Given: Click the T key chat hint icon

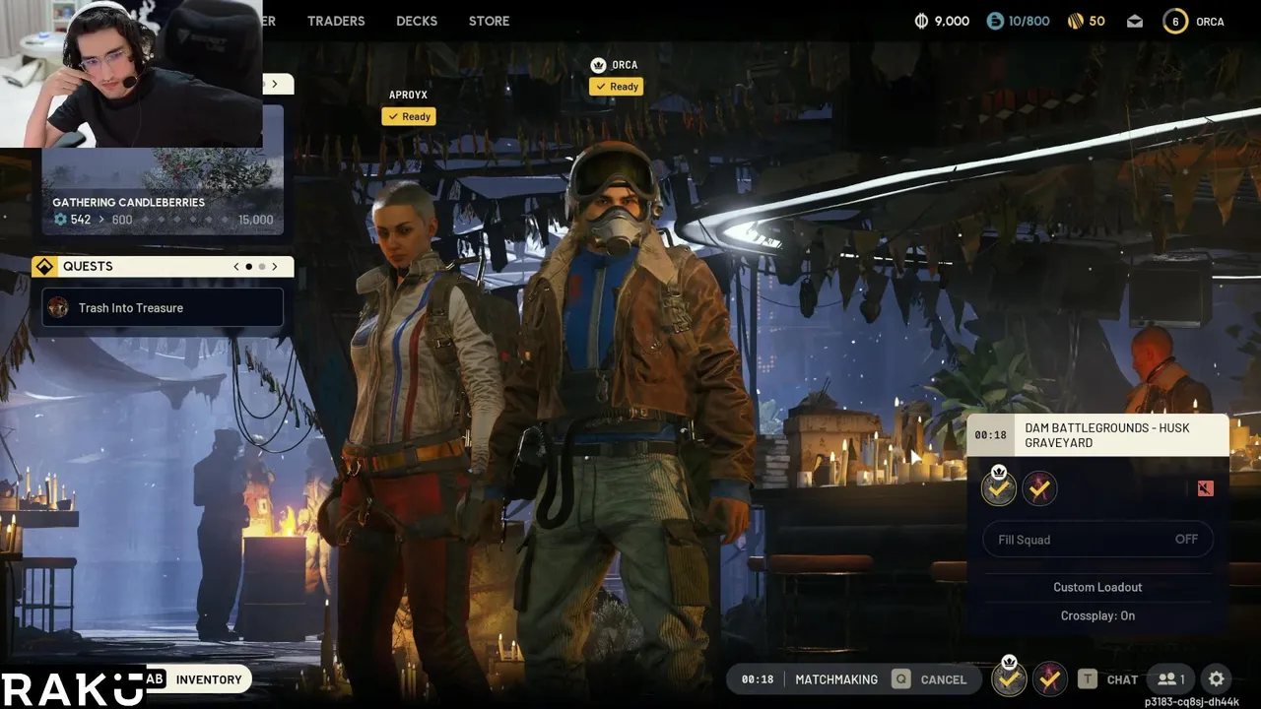Looking at the screenshot, I should tap(1087, 679).
